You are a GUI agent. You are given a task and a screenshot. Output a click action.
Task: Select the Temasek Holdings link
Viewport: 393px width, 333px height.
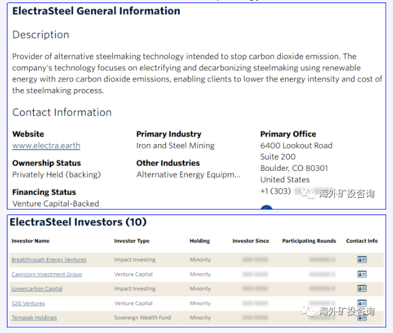pos(34,318)
